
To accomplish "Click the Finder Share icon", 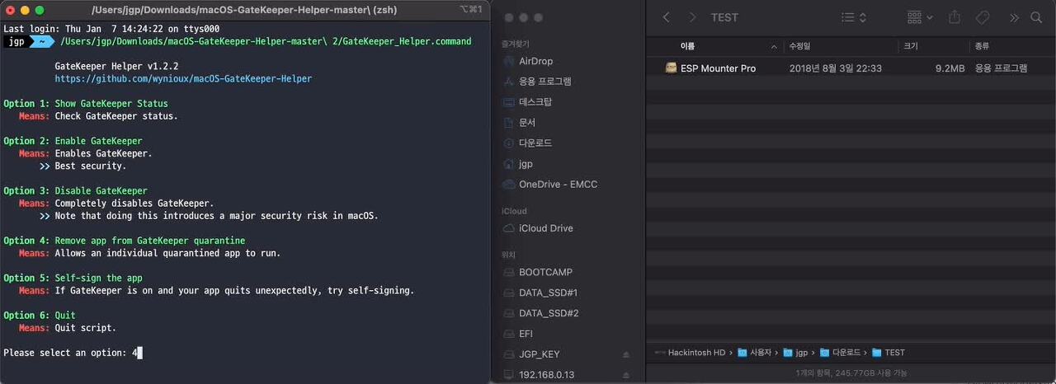I will (955, 17).
